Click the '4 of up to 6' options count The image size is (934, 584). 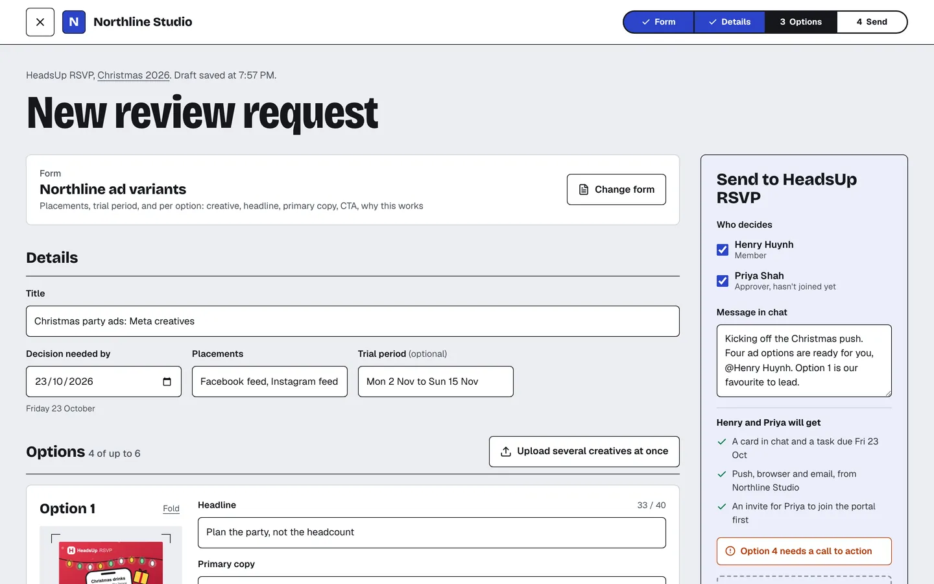[x=115, y=454]
